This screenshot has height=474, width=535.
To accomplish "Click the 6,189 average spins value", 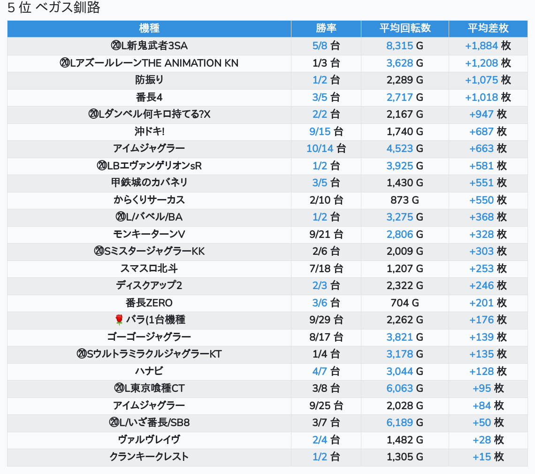I will (x=399, y=423).
